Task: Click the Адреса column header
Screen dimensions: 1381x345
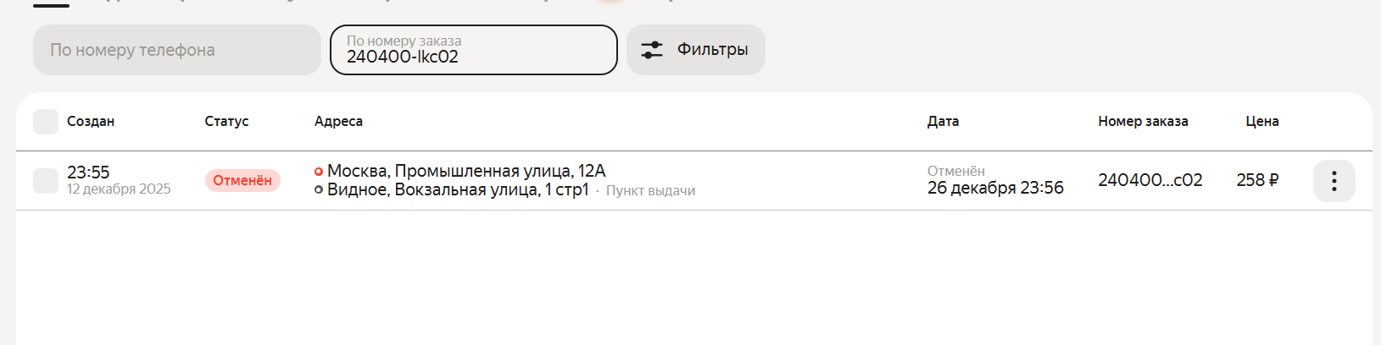Action: tap(338, 122)
